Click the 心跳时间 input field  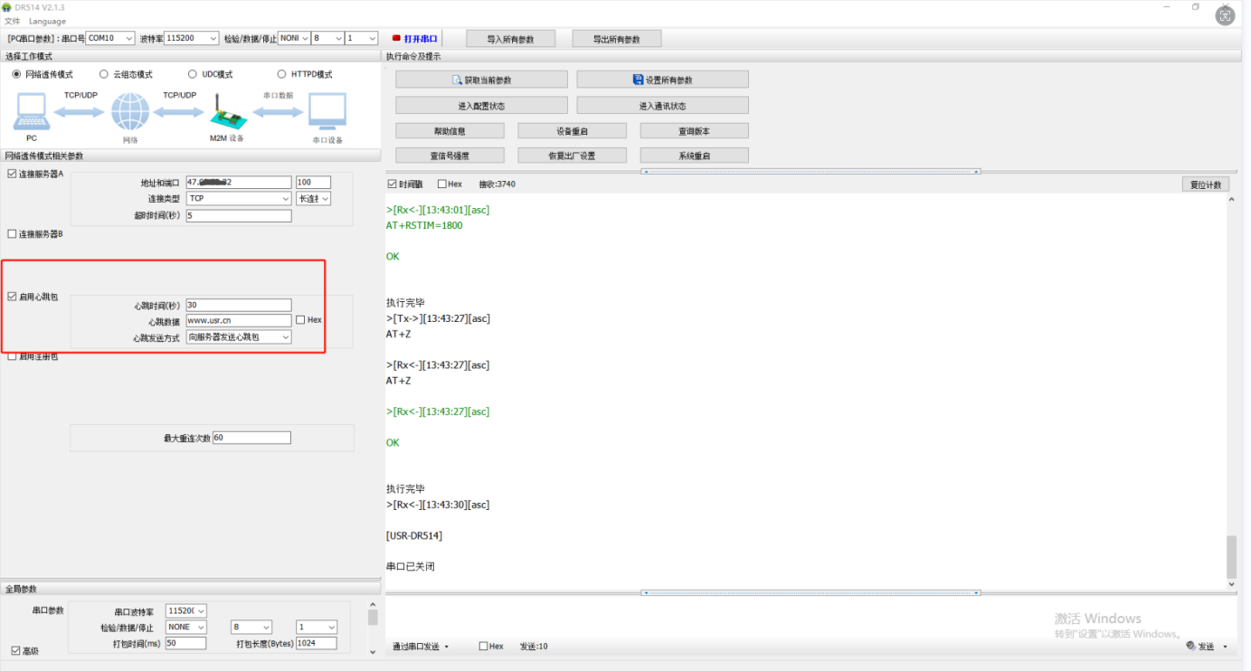239,305
